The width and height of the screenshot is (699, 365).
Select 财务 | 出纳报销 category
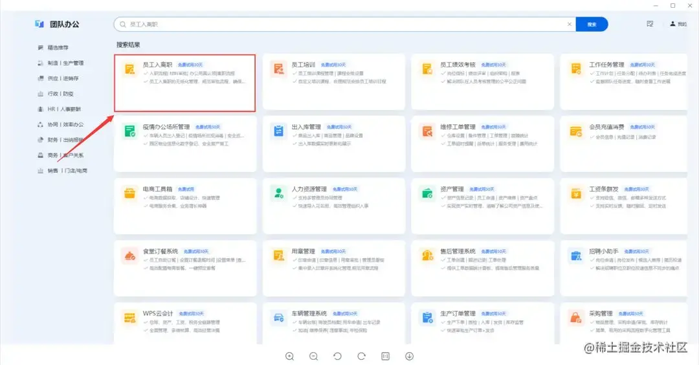click(x=65, y=140)
